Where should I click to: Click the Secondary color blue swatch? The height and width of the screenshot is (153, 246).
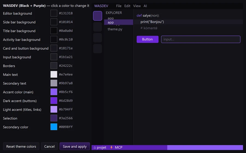point(54,127)
